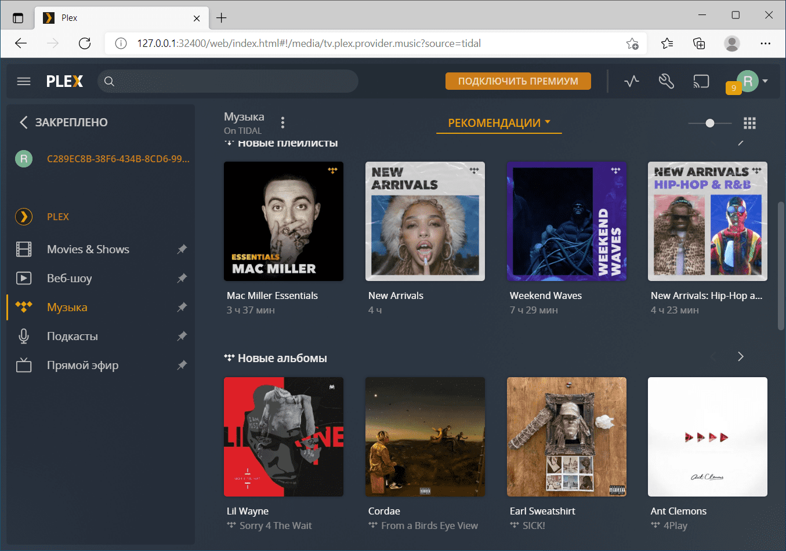Click the Новые альбомы section heading
This screenshot has height=551, width=786.
(282, 358)
